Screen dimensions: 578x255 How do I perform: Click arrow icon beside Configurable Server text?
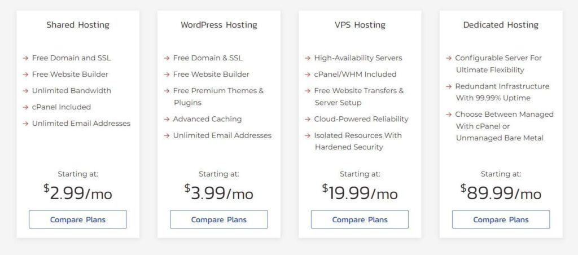(x=449, y=58)
